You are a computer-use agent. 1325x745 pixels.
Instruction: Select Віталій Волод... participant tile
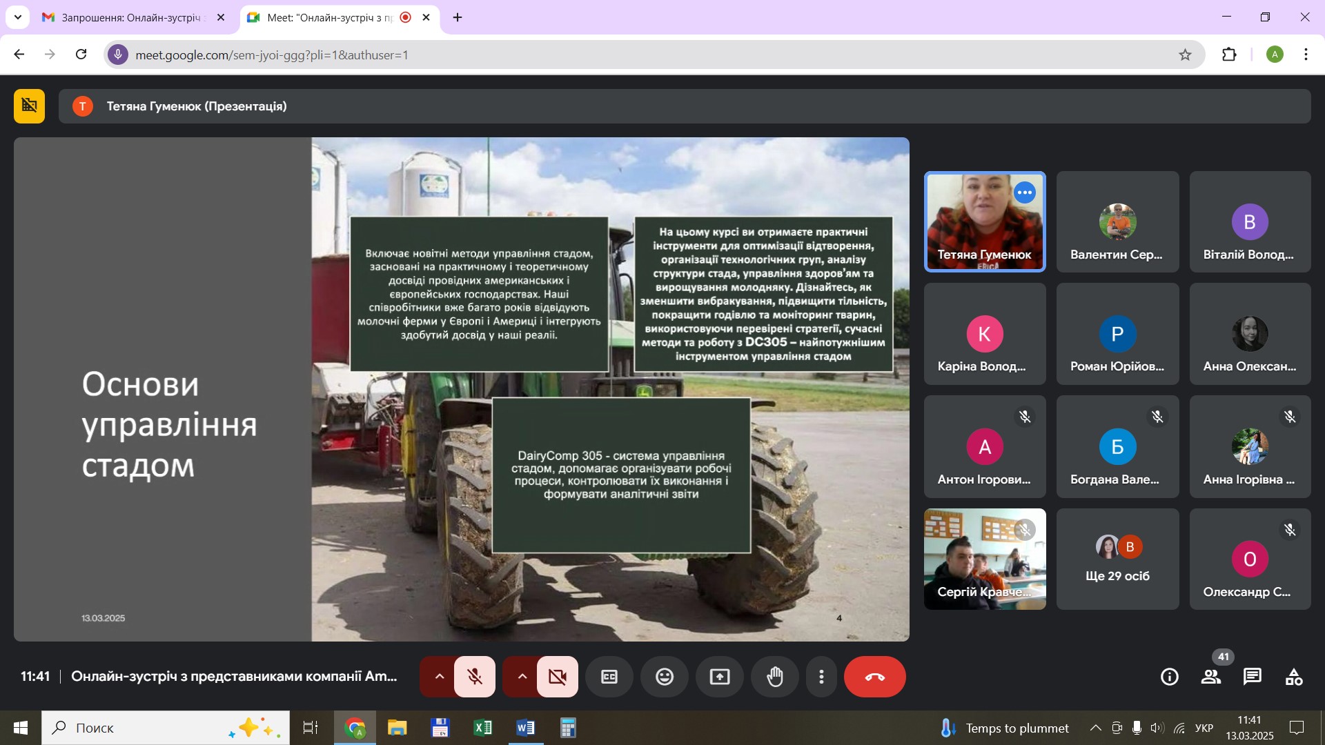pos(1250,221)
